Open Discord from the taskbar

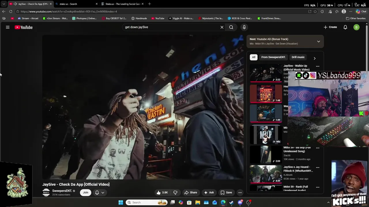[x=240, y=202]
